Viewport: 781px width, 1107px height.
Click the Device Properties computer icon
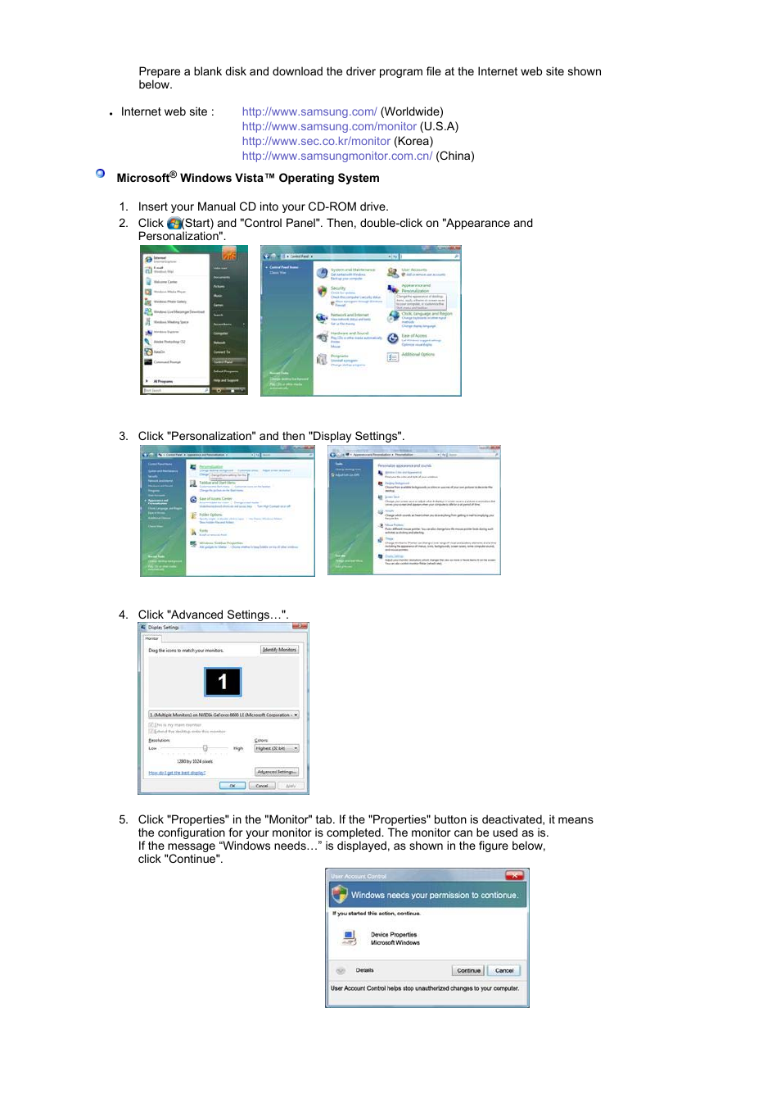[x=350, y=937]
